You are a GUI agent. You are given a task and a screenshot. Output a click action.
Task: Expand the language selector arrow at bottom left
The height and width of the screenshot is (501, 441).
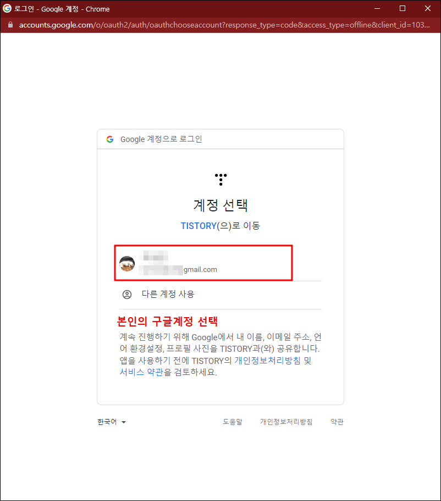pyautogui.click(x=123, y=422)
